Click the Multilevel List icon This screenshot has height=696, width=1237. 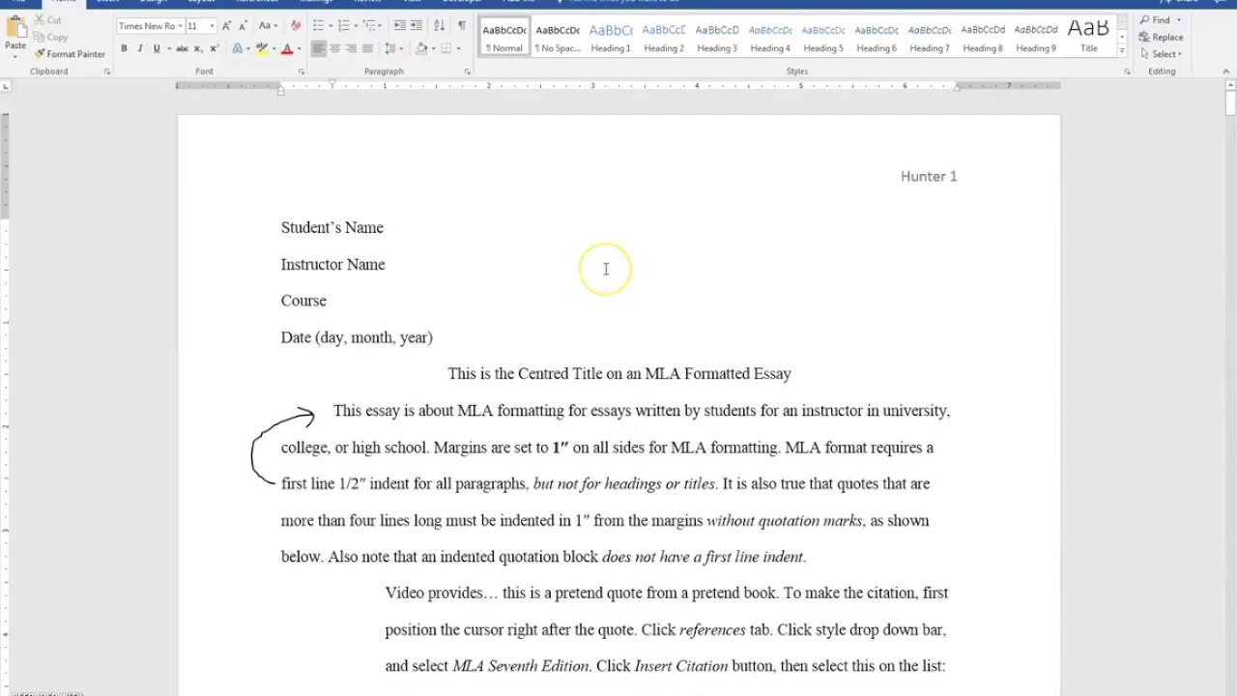pyautogui.click(x=368, y=26)
